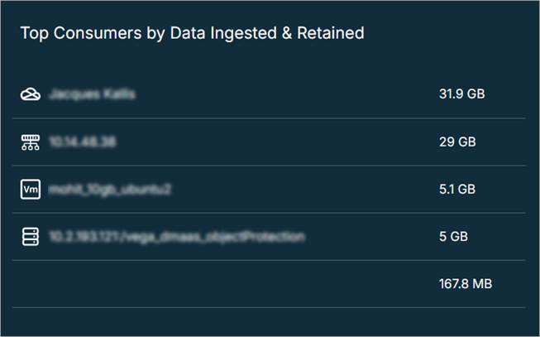This screenshot has width=540, height=337.
Task: Click the Vm icon for mohit_10gb_ubuntu2
Action: coord(30,189)
